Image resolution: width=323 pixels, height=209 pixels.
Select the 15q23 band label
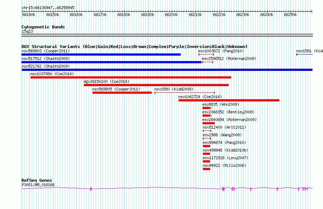(x=27, y=31)
